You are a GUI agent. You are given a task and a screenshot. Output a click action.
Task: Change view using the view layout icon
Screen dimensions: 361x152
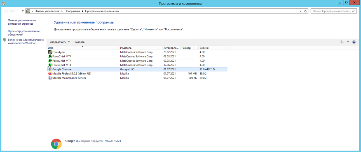coord(343,42)
